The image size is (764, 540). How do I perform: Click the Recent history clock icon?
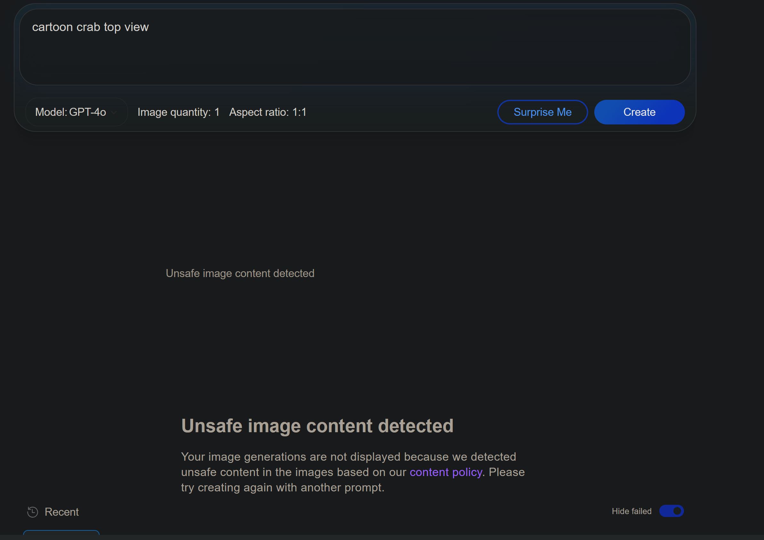[x=33, y=512]
